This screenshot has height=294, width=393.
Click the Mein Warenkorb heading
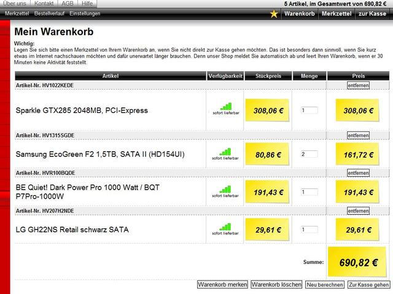point(54,31)
